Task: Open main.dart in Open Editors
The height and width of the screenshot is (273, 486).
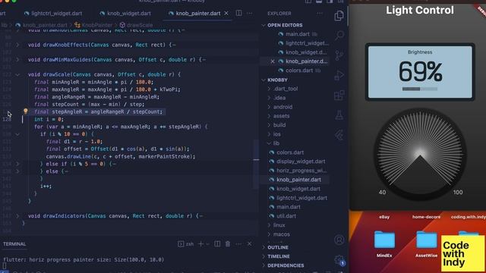Action: (x=297, y=34)
